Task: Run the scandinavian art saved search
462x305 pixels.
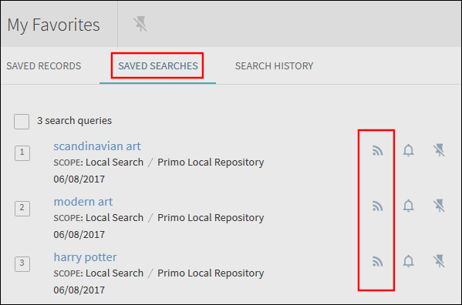Action: click(x=97, y=146)
